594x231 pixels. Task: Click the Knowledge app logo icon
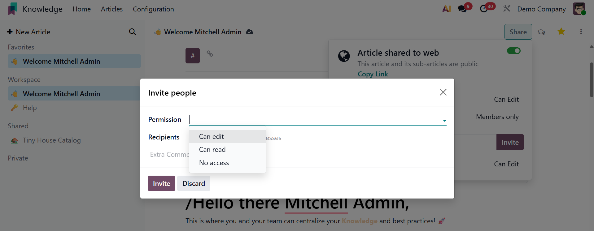[12, 9]
